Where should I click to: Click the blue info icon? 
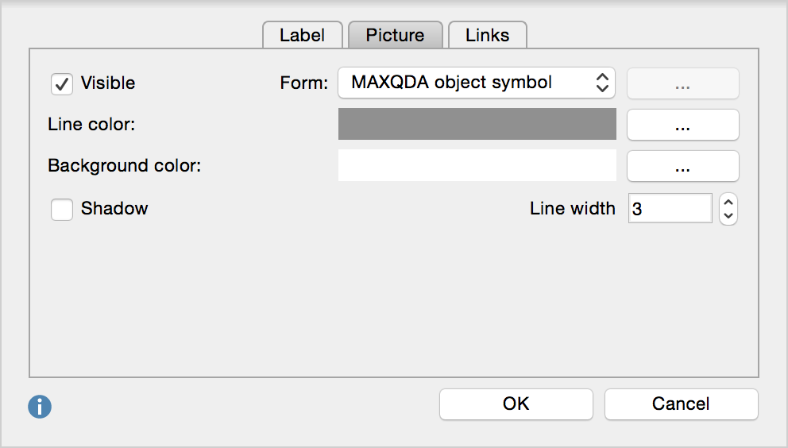pyautogui.click(x=40, y=407)
